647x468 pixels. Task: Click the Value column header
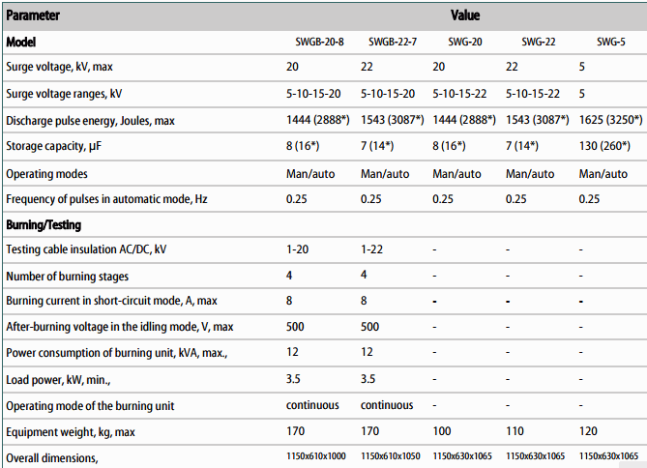click(x=465, y=15)
